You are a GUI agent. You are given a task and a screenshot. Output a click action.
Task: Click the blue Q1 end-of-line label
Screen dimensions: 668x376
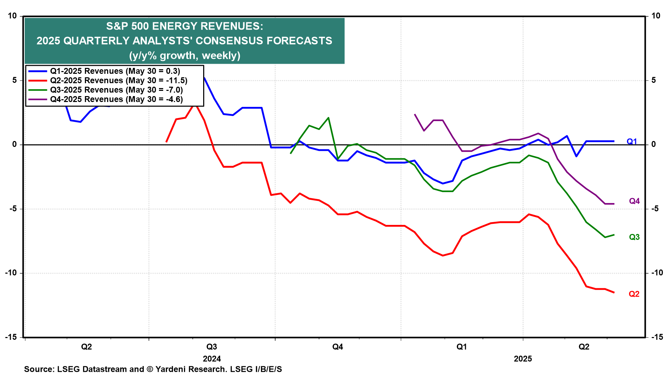pyautogui.click(x=631, y=141)
